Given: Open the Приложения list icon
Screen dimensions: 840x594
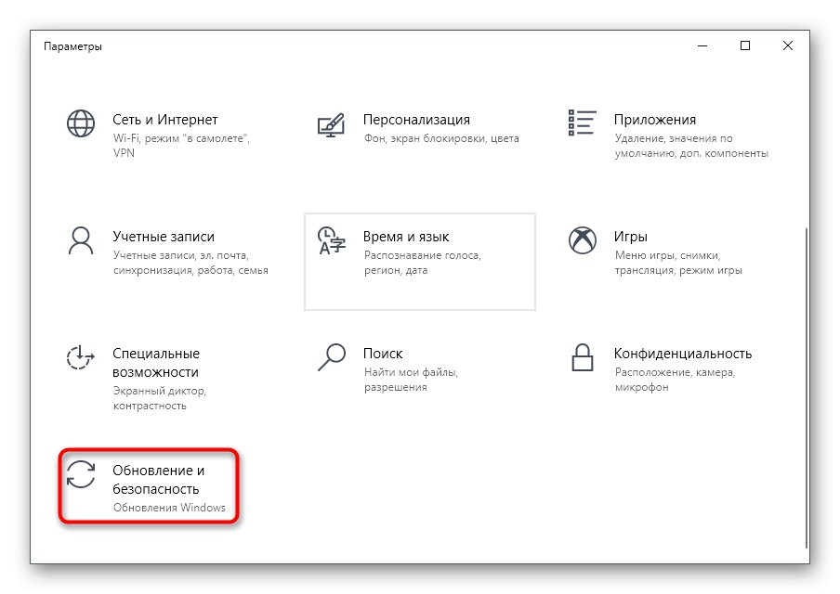Looking at the screenshot, I should (x=582, y=123).
